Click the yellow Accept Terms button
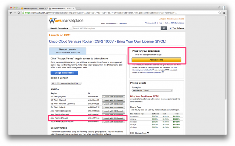Viewport: 235px width, 146px height. (156, 60)
